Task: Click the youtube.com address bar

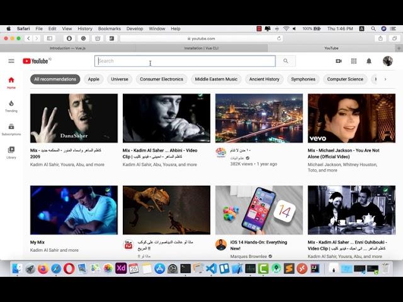Action: click(x=201, y=38)
